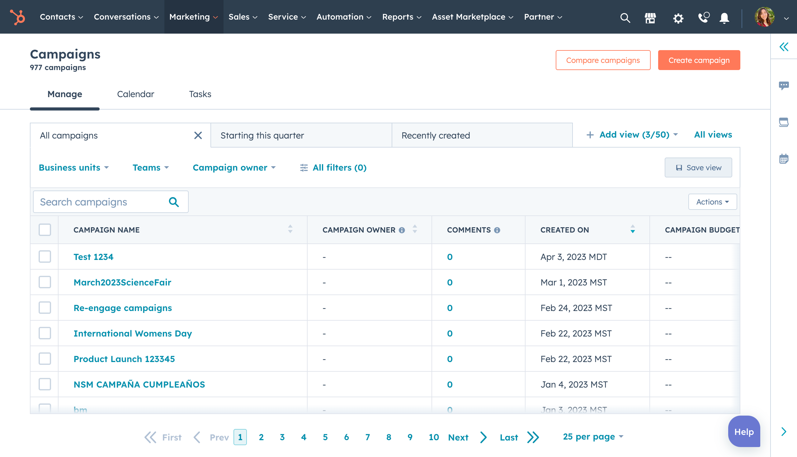This screenshot has height=457, width=797.
Task: Click the marketplace grid icon
Action: (650, 17)
